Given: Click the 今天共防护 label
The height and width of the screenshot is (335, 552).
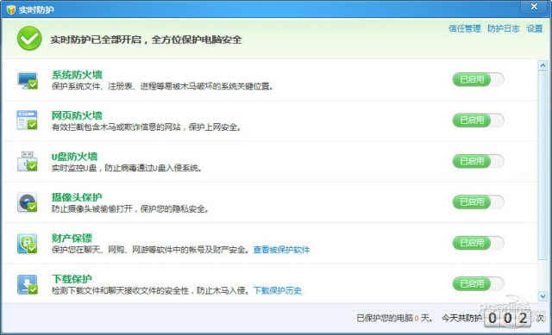Looking at the screenshot, I should 462,318.
